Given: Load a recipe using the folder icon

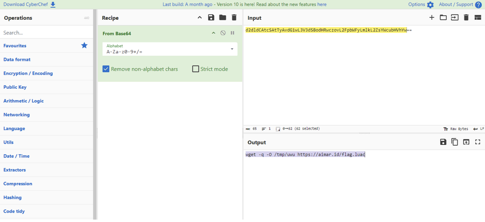Looking at the screenshot, I should click(x=222, y=17).
